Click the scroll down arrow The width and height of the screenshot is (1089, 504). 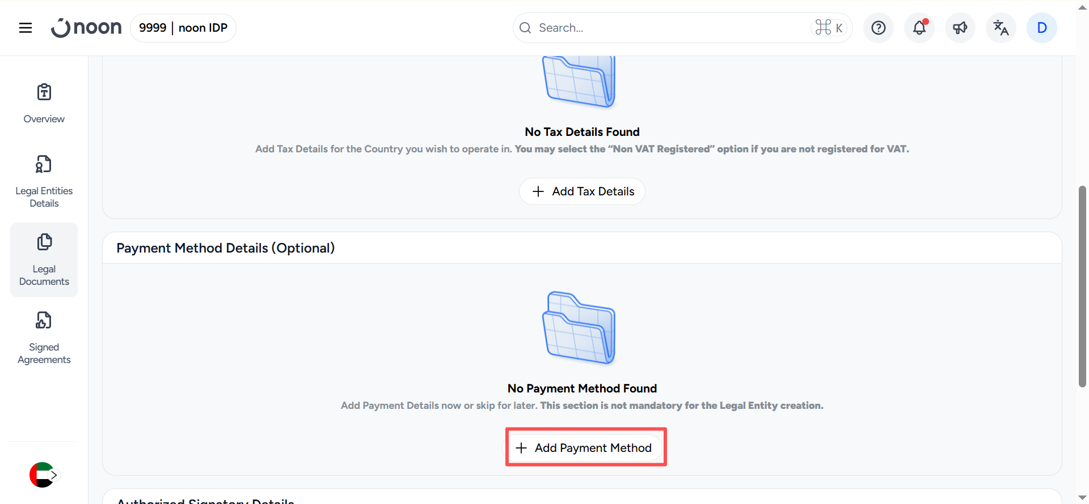[1082, 498]
